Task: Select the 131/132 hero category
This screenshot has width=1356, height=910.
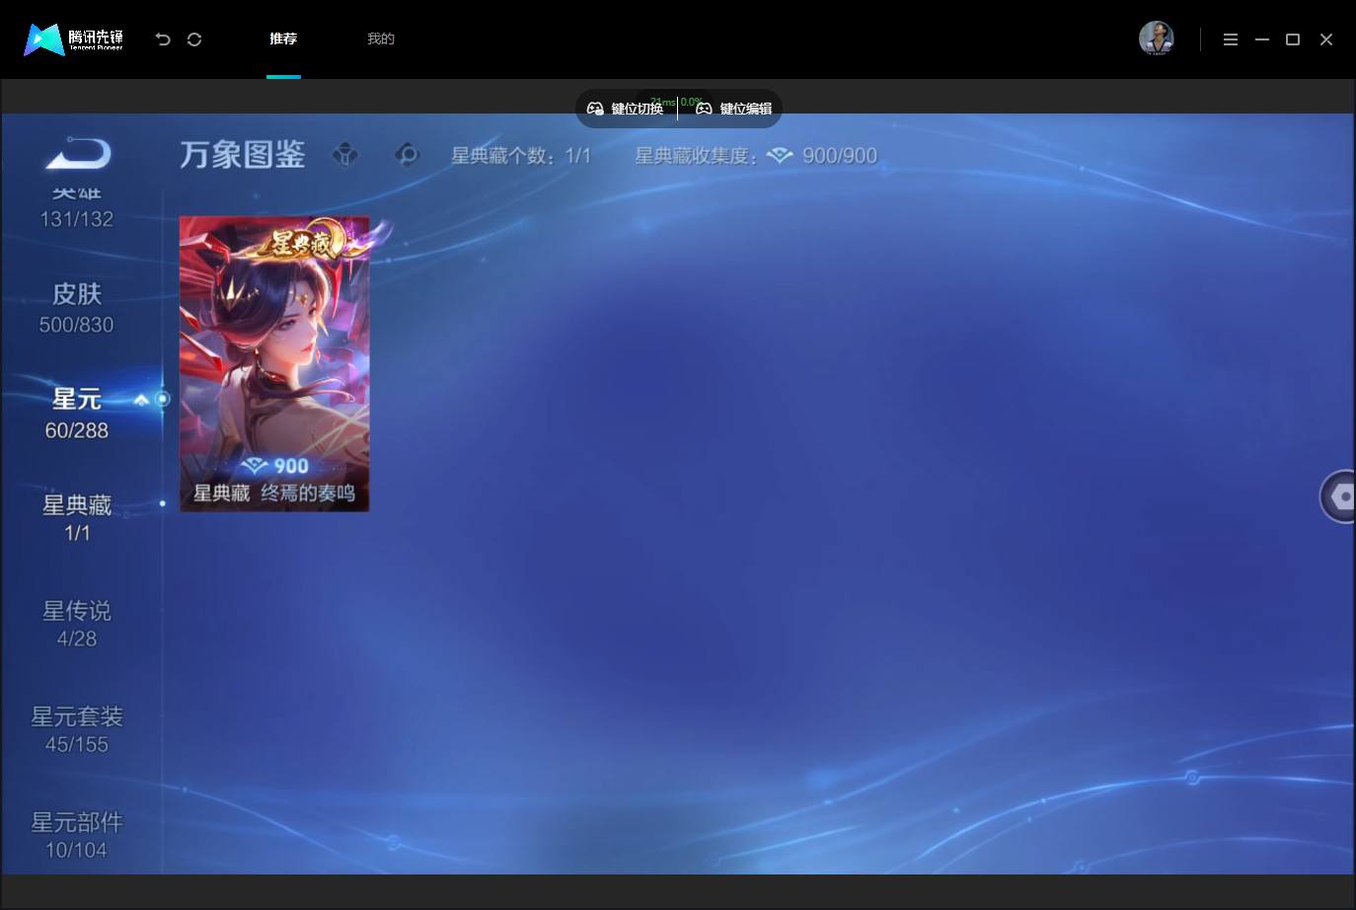Action: 77,207
